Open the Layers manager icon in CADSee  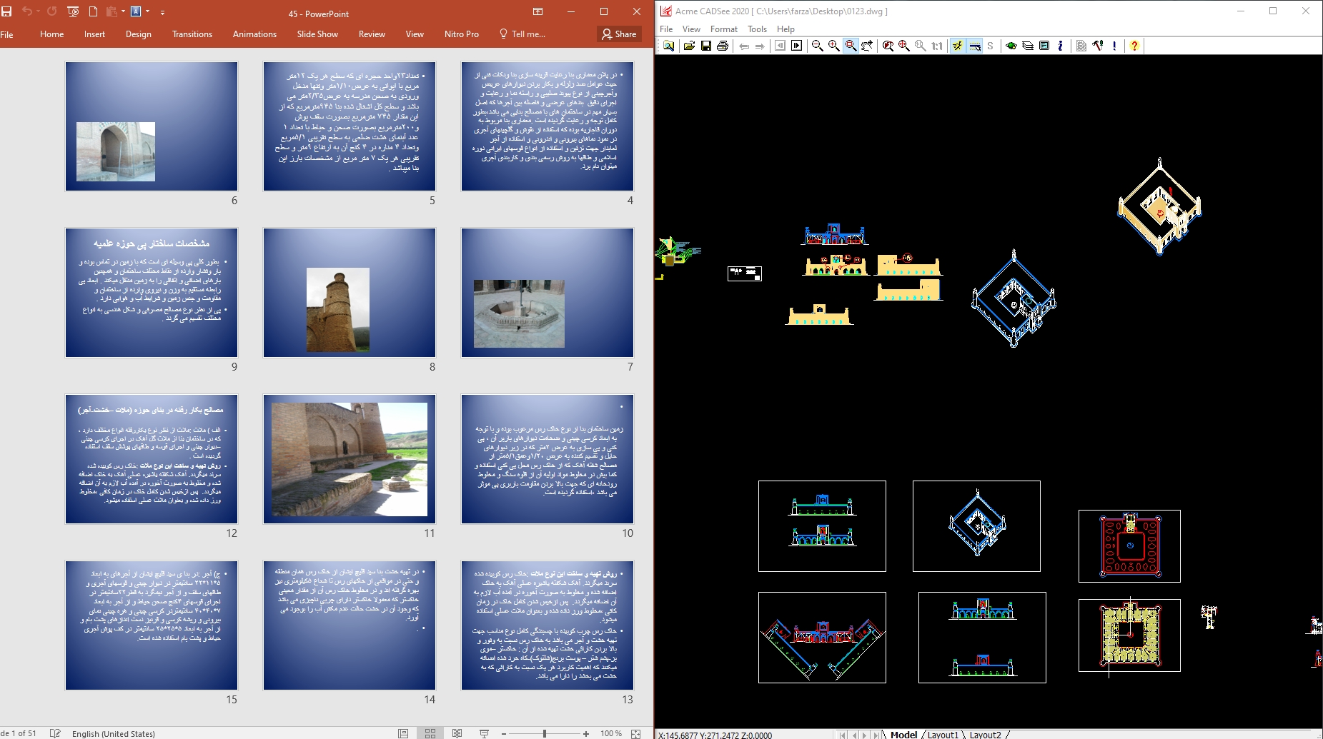point(1028,46)
